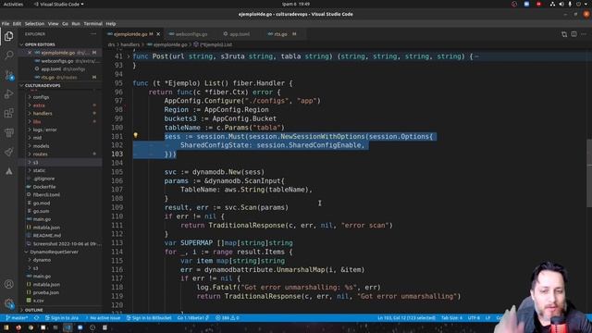Screen dimensions: 592x333
Task: Open go.mod in the explorer
Action: (41, 203)
